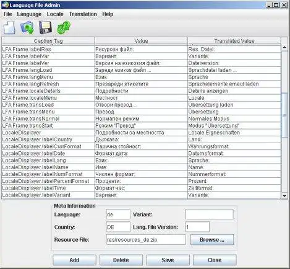Open the Translation menu

click(x=83, y=14)
